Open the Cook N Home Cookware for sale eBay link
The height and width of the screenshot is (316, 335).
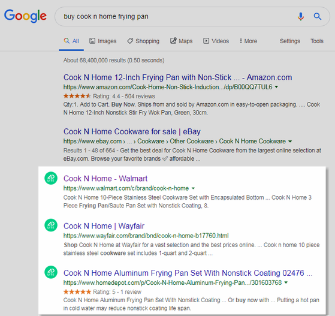[132, 131]
